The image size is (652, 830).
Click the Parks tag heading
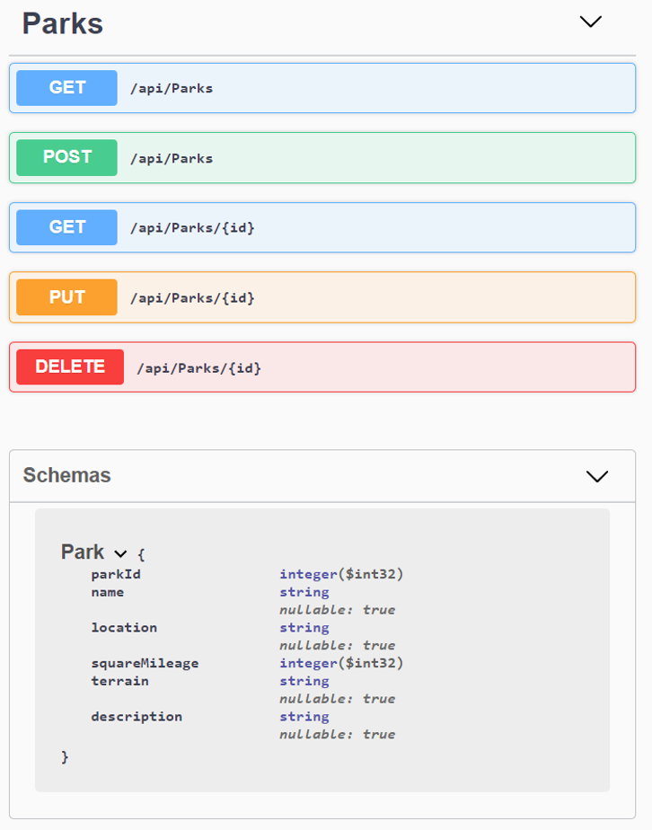[63, 24]
